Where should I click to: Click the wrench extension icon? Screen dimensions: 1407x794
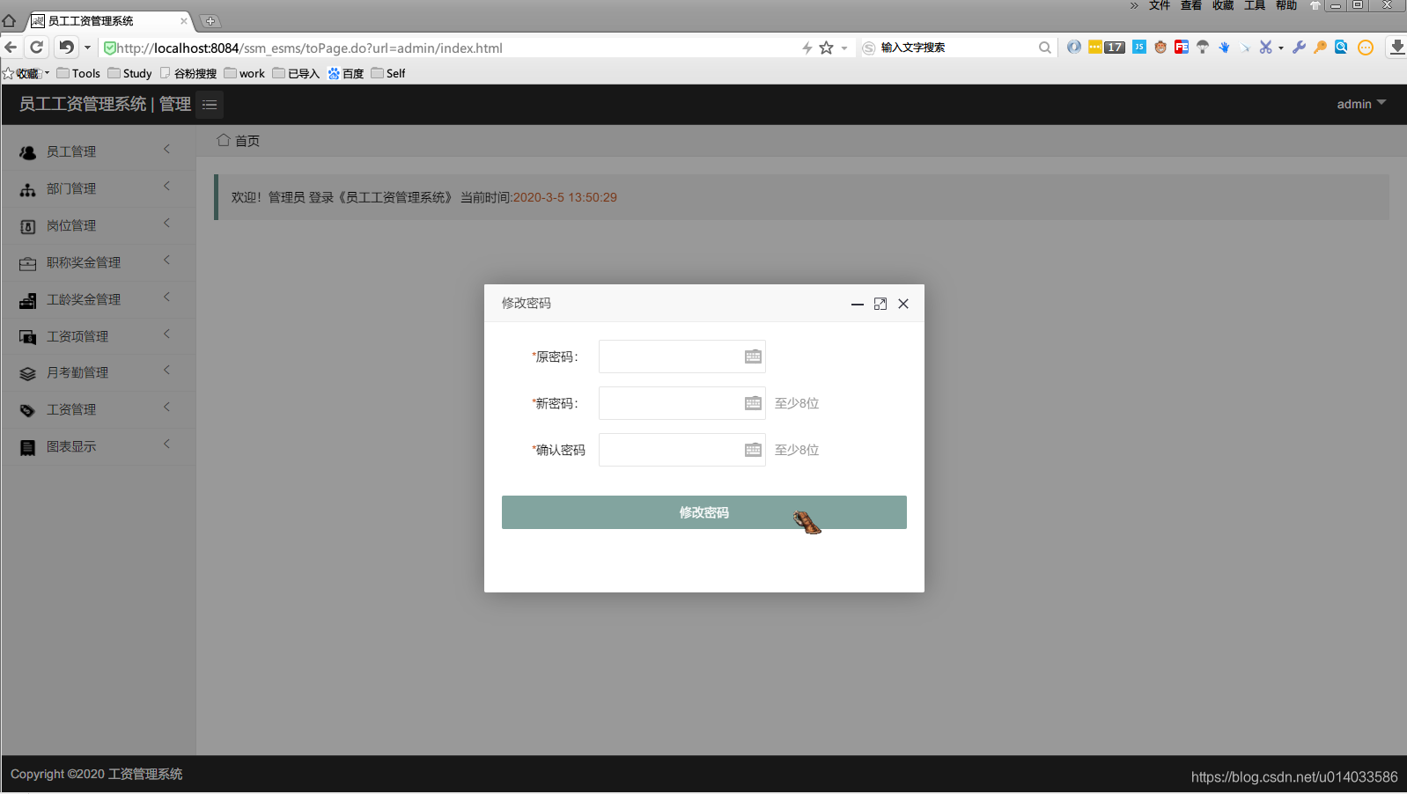(1300, 47)
